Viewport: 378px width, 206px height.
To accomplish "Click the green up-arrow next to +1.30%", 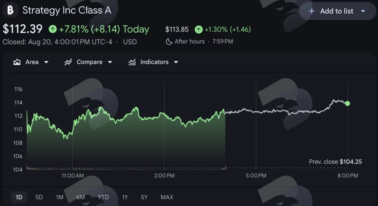I will 199,30.
